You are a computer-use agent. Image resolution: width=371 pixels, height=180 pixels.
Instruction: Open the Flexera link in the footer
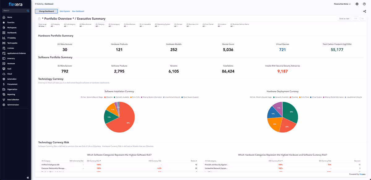[x=362, y=174]
